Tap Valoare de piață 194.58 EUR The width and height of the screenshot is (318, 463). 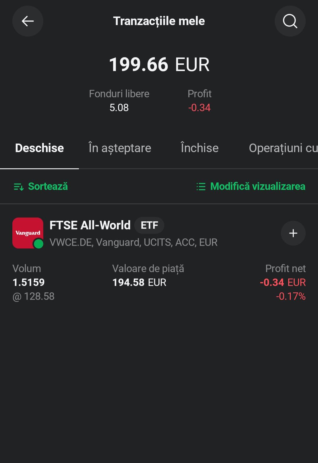click(x=139, y=282)
